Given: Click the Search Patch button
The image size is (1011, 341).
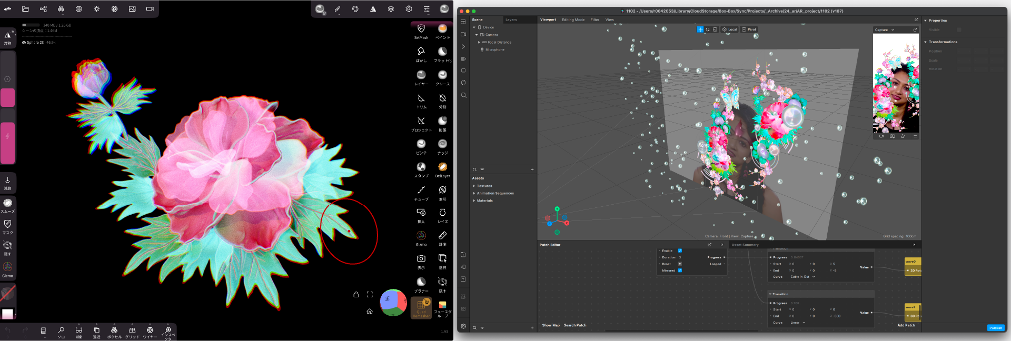Looking at the screenshot, I should pos(574,325).
